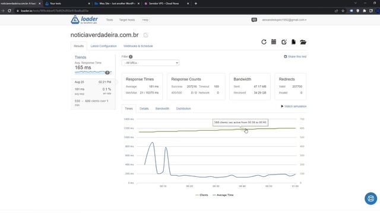The height and width of the screenshot is (213, 380).
Task: Click the trend marker on Trends sparkline
Action: tap(107, 72)
